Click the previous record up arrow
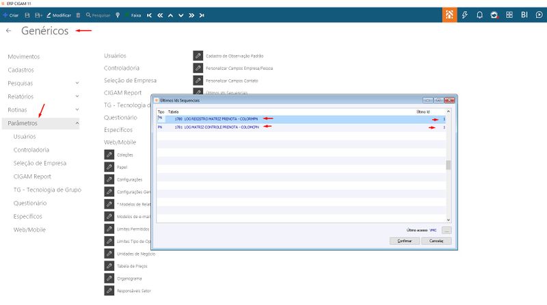The image size is (547, 305). click(x=170, y=15)
